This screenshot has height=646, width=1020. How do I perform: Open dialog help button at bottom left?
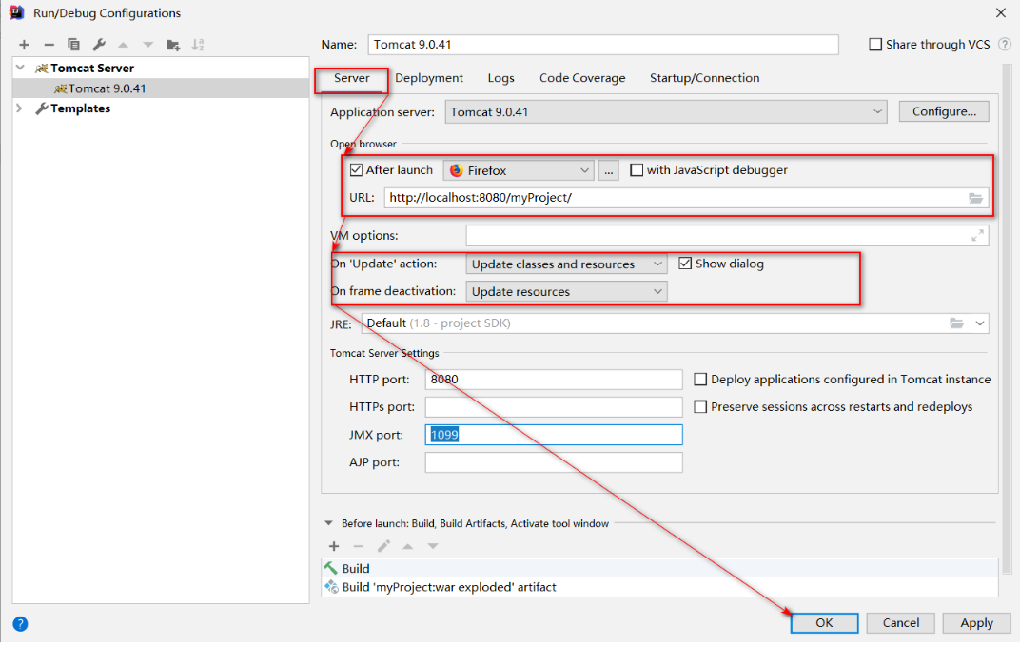[20, 624]
